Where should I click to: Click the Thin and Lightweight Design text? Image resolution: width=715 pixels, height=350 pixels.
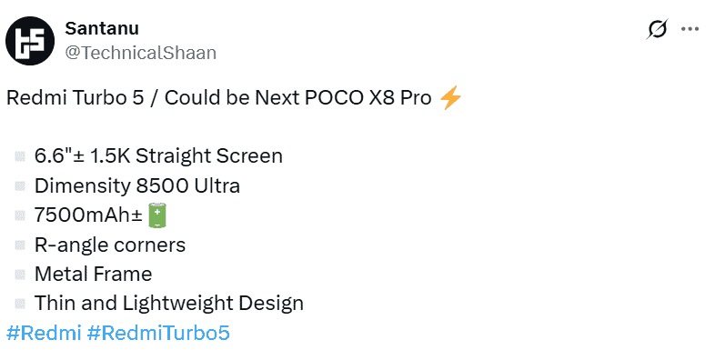point(169,304)
